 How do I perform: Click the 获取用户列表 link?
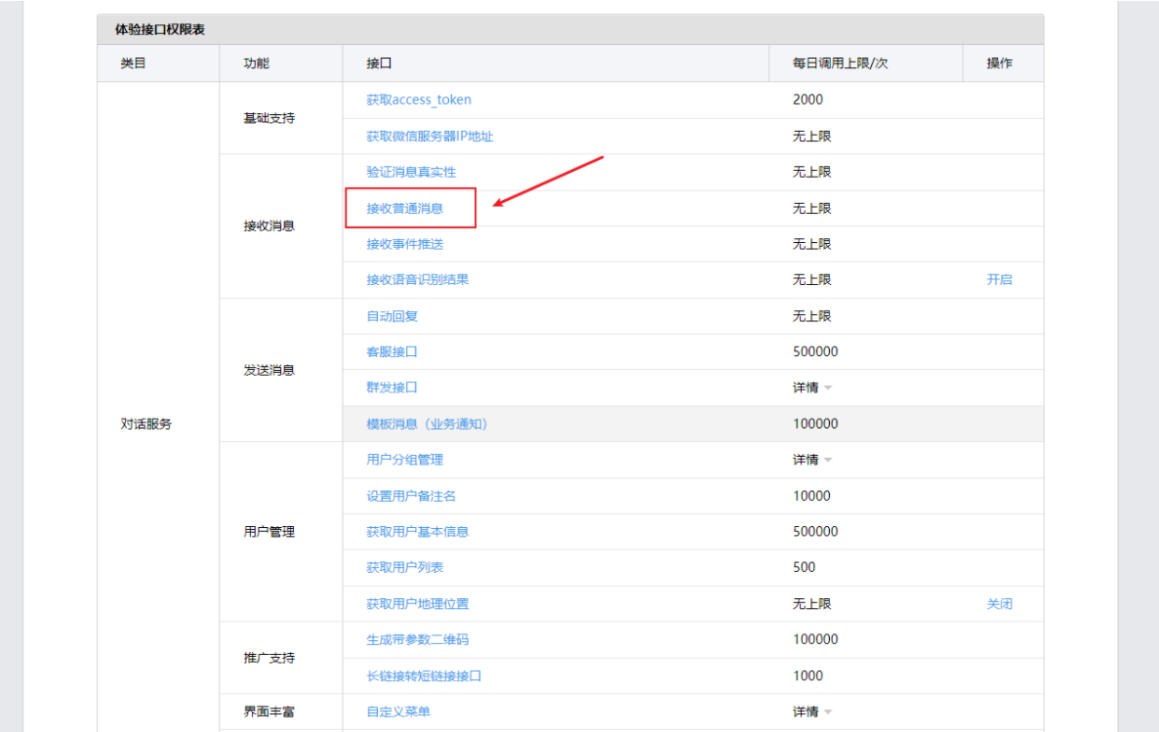pyautogui.click(x=404, y=567)
